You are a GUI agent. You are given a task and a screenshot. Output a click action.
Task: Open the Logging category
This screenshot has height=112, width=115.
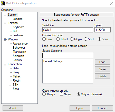18,19
